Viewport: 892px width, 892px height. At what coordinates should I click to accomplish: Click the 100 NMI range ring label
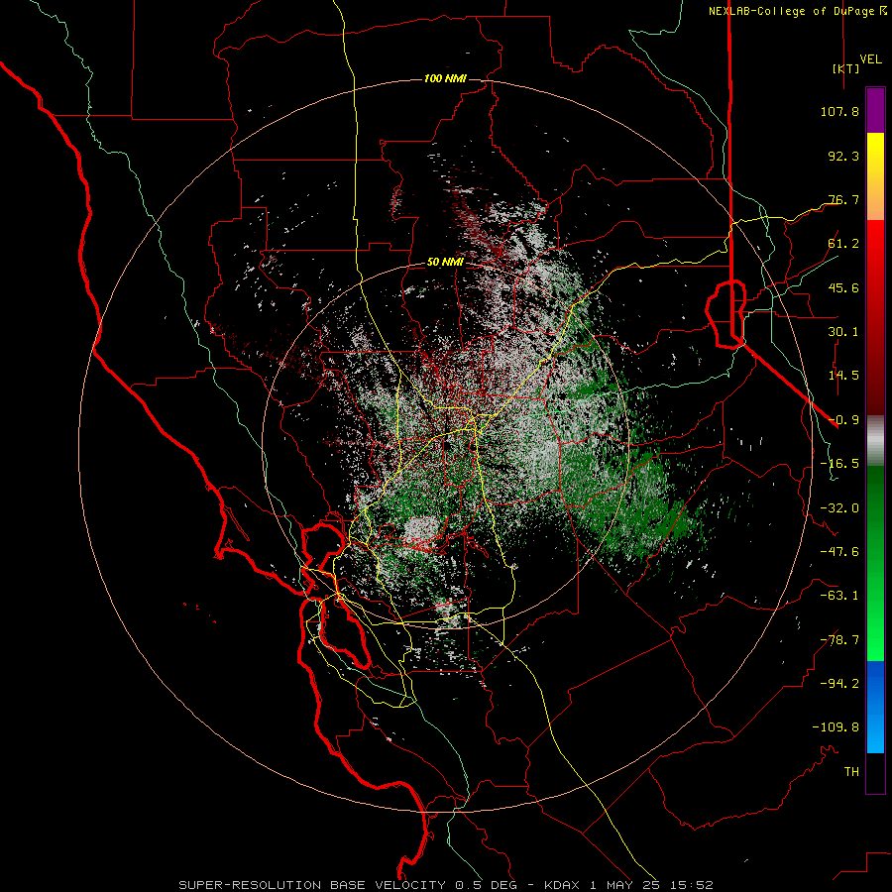(445, 78)
